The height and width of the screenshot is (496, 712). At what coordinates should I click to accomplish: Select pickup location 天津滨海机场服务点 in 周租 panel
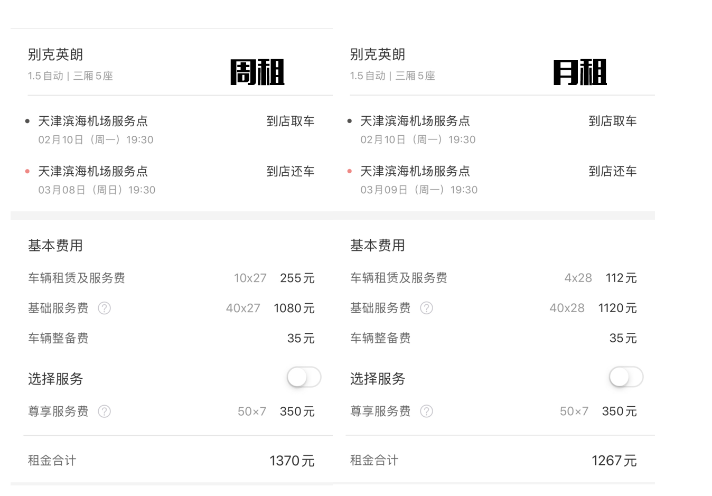[93, 121]
